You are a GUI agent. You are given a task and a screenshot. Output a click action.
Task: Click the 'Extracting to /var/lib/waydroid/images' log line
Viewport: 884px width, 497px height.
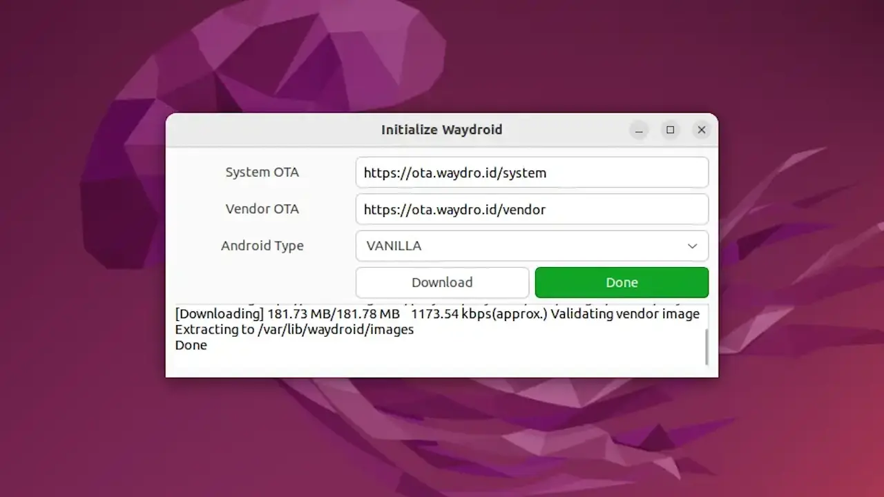[294, 329]
